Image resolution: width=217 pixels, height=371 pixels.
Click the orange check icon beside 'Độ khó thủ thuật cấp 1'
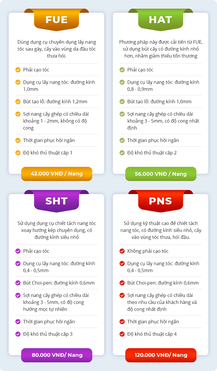[18, 153]
